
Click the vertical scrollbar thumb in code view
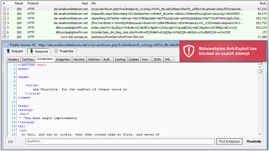pyautogui.click(x=260, y=71)
